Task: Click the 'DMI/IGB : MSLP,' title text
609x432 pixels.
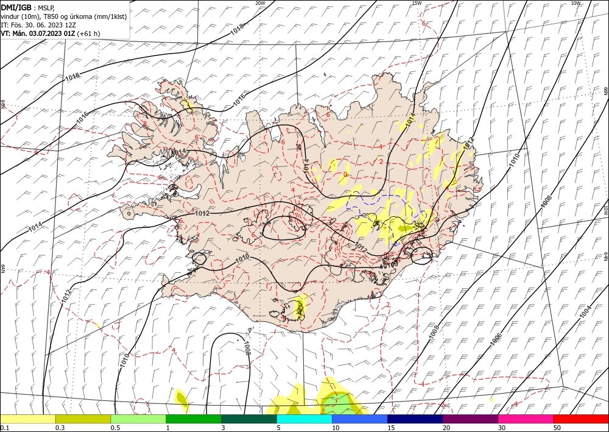Action: (28, 7)
